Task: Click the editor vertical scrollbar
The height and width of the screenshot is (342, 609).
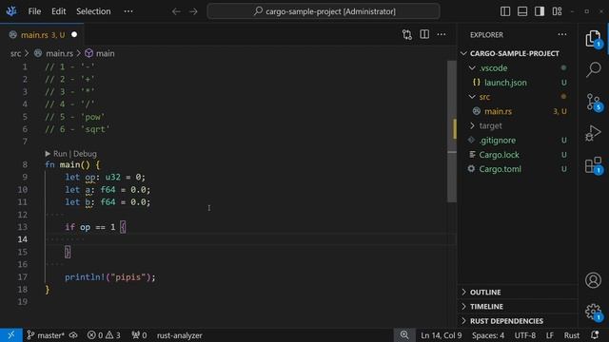Action: 452,132
